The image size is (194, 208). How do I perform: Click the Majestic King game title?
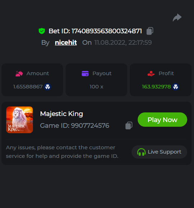click(62, 114)
